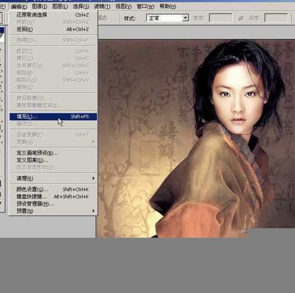Open the 滤镜(T) menu
295x293 pixels.
coord(102,7)
